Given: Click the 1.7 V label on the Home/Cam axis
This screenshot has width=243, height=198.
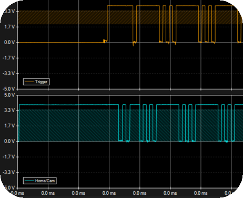Looking at the screenshot, I should point(9,126).
